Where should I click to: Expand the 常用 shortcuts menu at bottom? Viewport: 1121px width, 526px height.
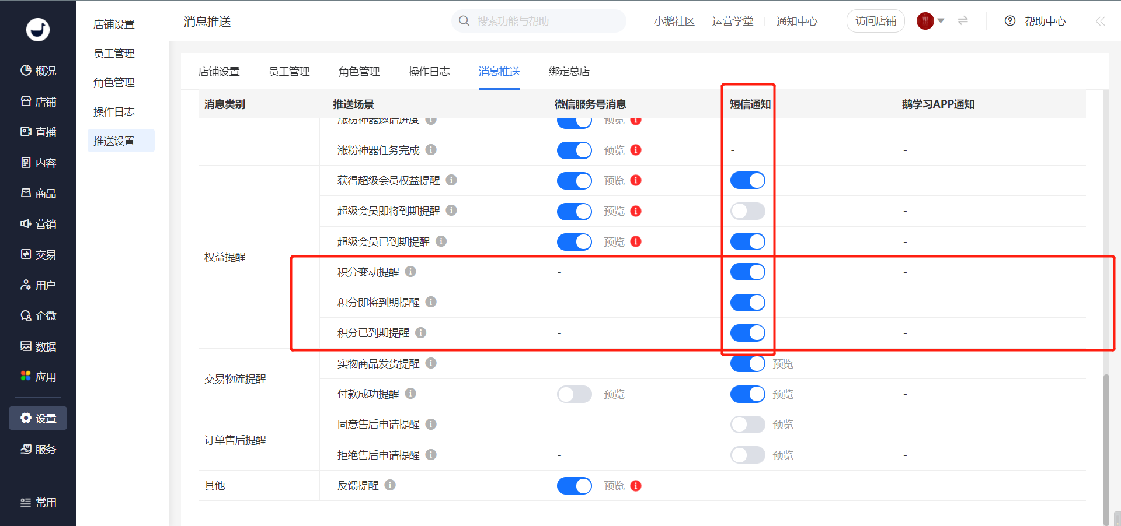38,503
